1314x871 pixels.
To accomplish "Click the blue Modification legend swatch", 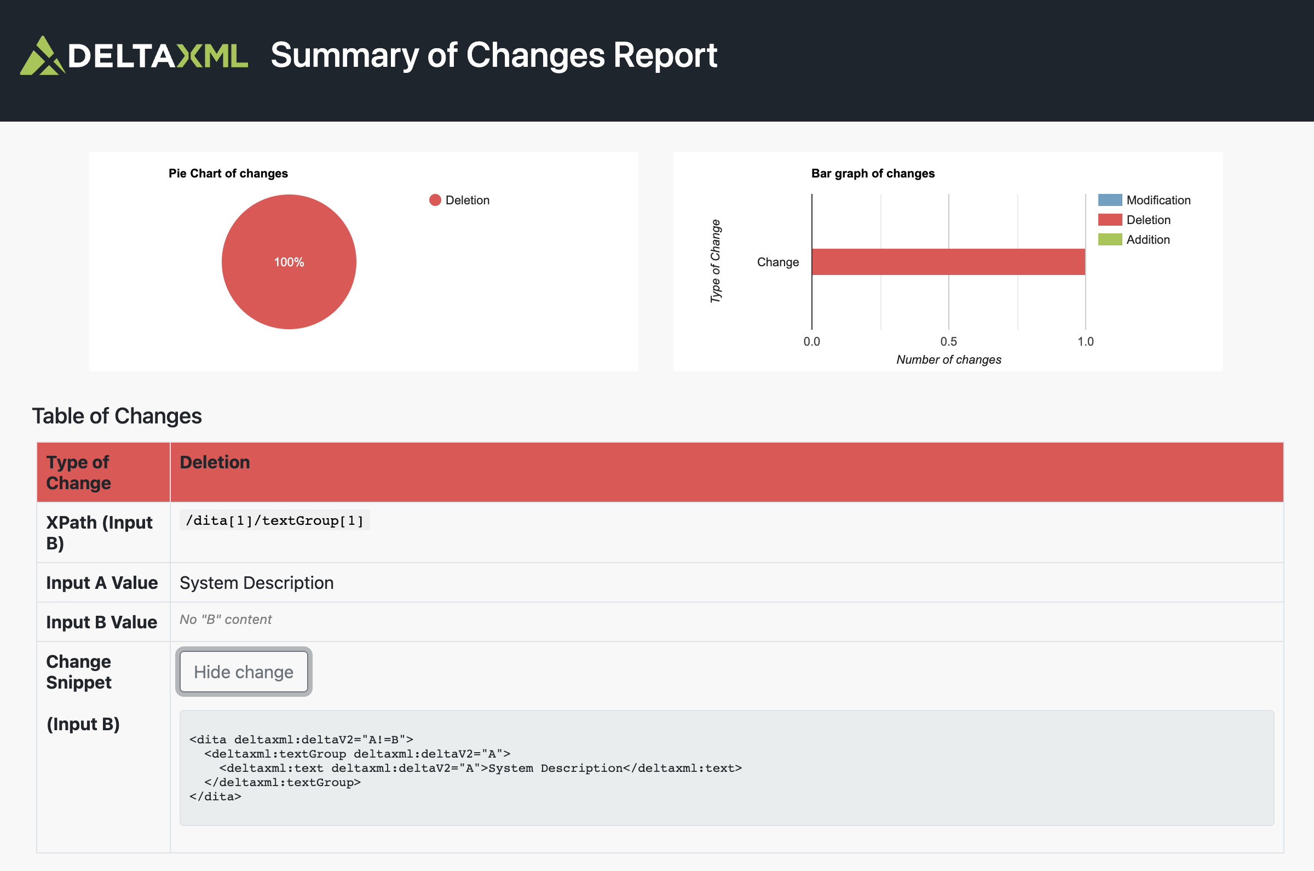I will 1109,200.
